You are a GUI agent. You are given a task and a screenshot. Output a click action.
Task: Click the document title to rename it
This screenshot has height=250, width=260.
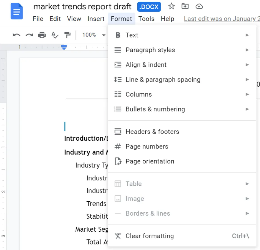point(82,6)
